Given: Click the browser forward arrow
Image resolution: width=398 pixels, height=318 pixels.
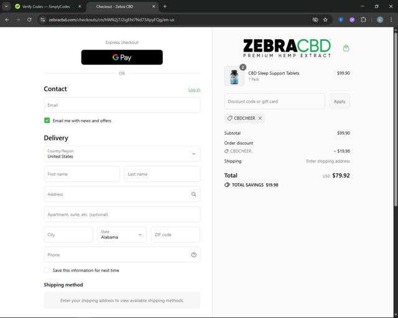Looking at the screenshot, I should pyautogui.click(x=18, y=20).
